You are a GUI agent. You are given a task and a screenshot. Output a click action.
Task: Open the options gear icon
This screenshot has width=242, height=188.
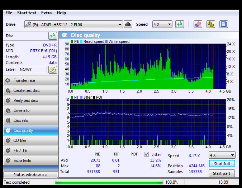point(211,24)
